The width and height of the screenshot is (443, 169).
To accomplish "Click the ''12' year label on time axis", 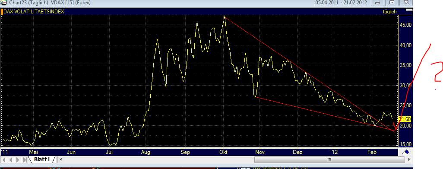I will [x=334, y=152].
